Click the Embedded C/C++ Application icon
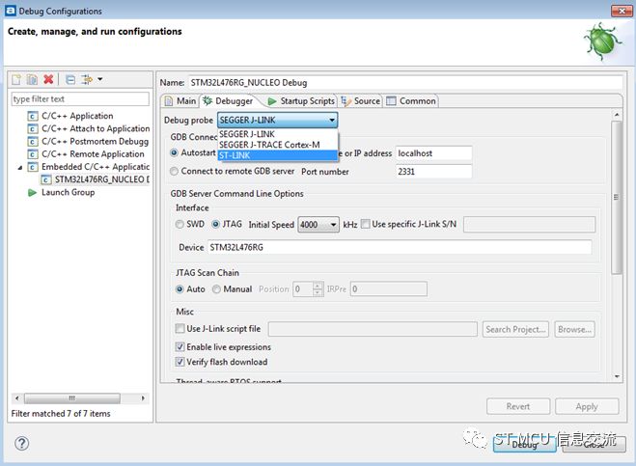 coord(33,167)
